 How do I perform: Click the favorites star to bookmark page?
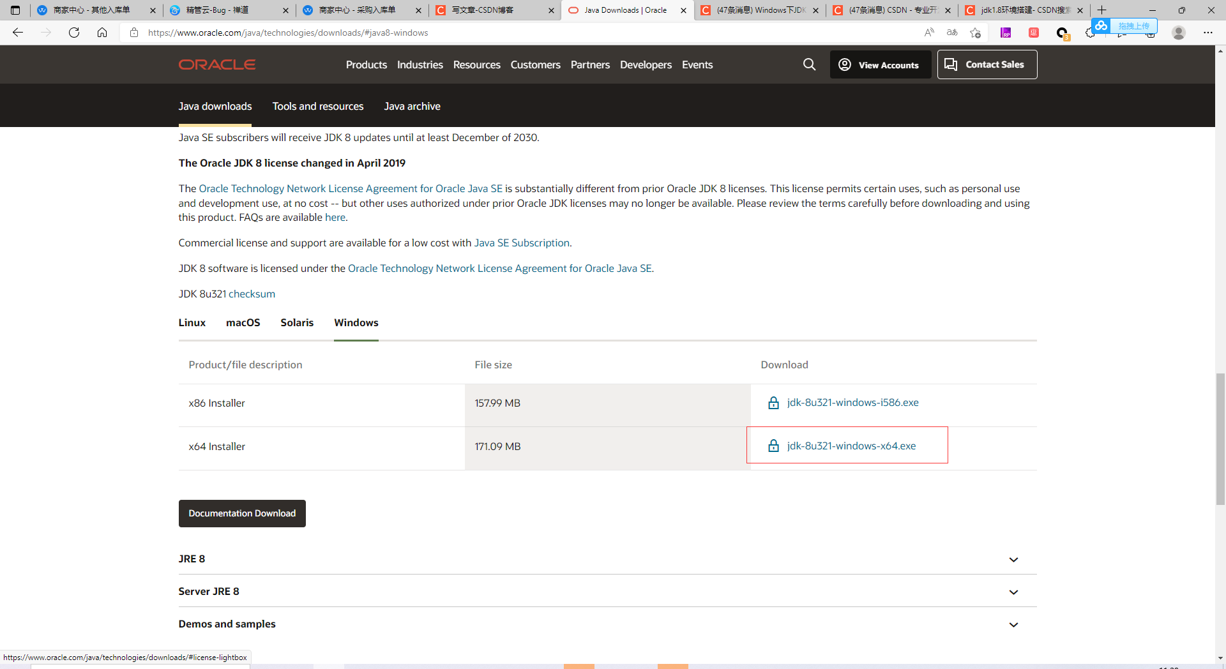click(975, 33)
